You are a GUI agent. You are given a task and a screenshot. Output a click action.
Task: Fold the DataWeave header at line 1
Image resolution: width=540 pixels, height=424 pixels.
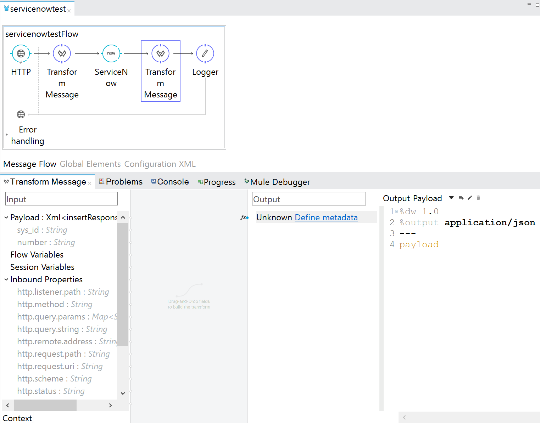tap(396, 212)
